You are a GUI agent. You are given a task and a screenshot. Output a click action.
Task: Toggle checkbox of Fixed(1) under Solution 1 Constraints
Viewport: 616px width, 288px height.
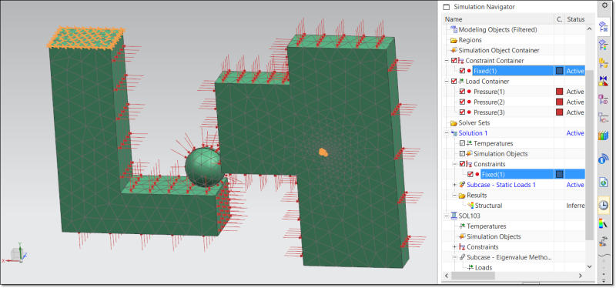(x=470, y=175)
